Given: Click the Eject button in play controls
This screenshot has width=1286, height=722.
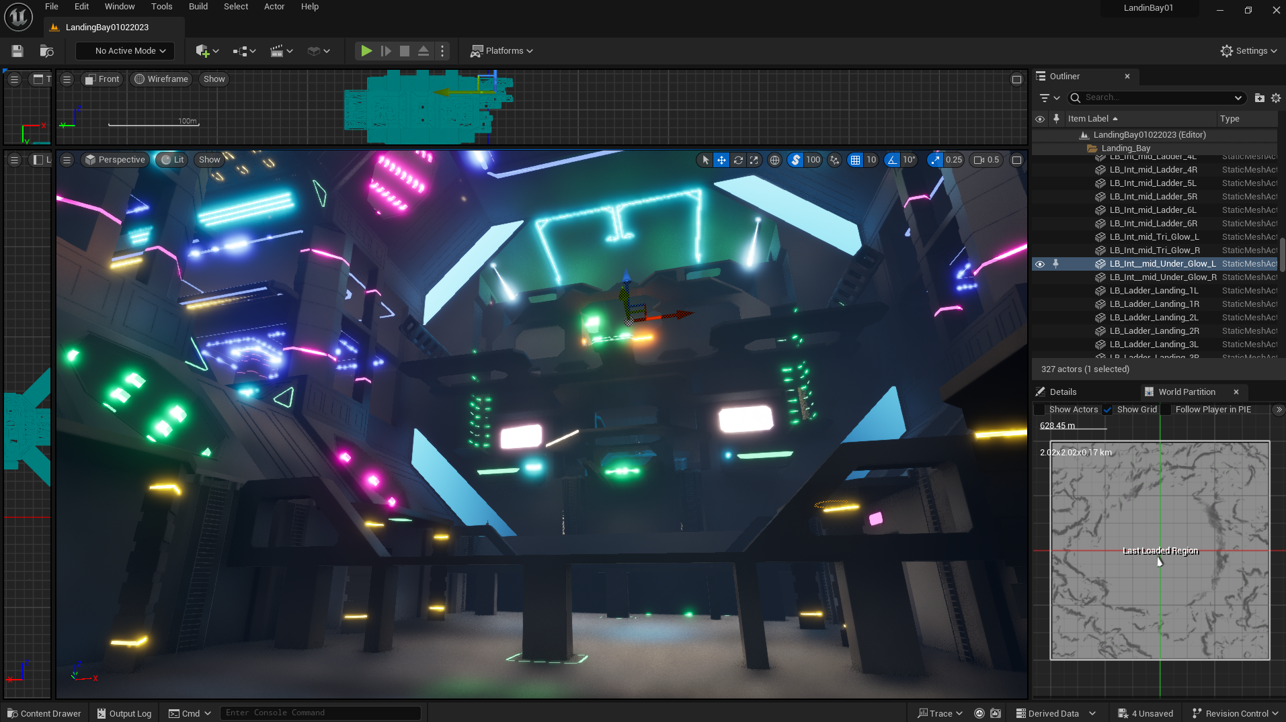Looking at the screenshot, I should pos(424,51).
